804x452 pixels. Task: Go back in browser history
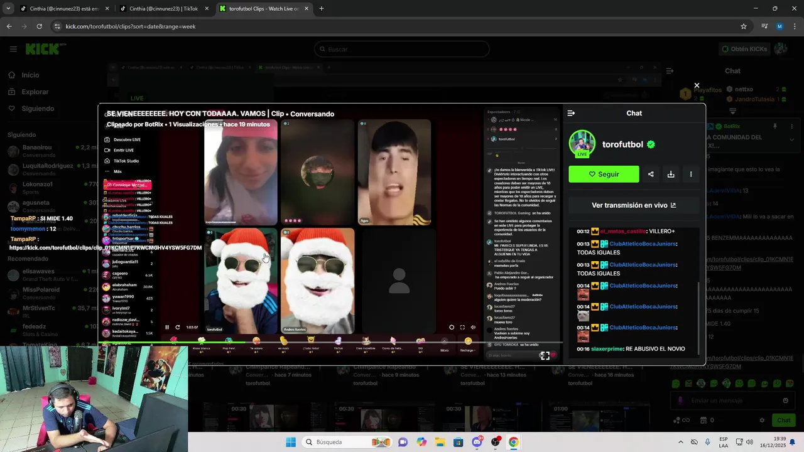click(9, 26)
